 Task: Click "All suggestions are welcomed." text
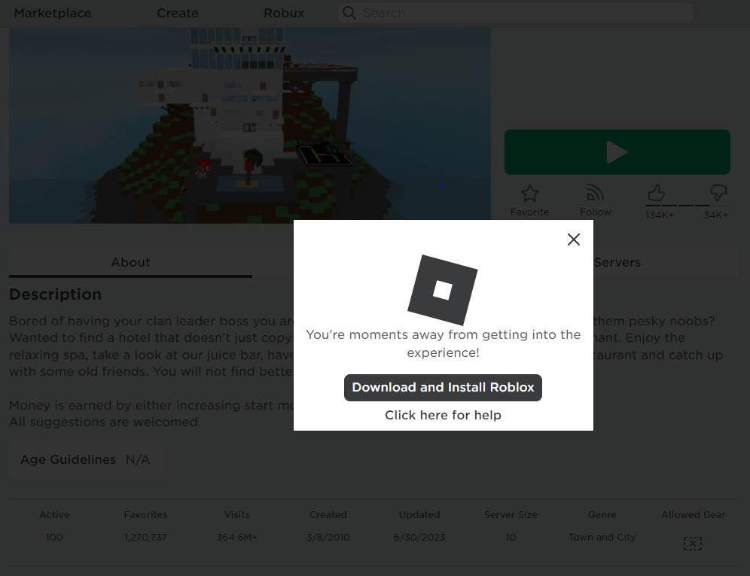coord(105,422)
